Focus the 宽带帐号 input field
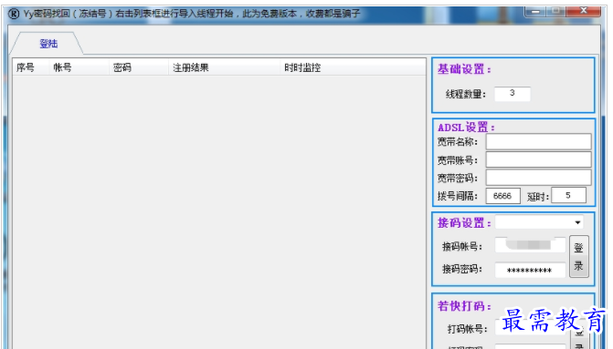Screen dimensions: 613x349 tap(538, 159)
